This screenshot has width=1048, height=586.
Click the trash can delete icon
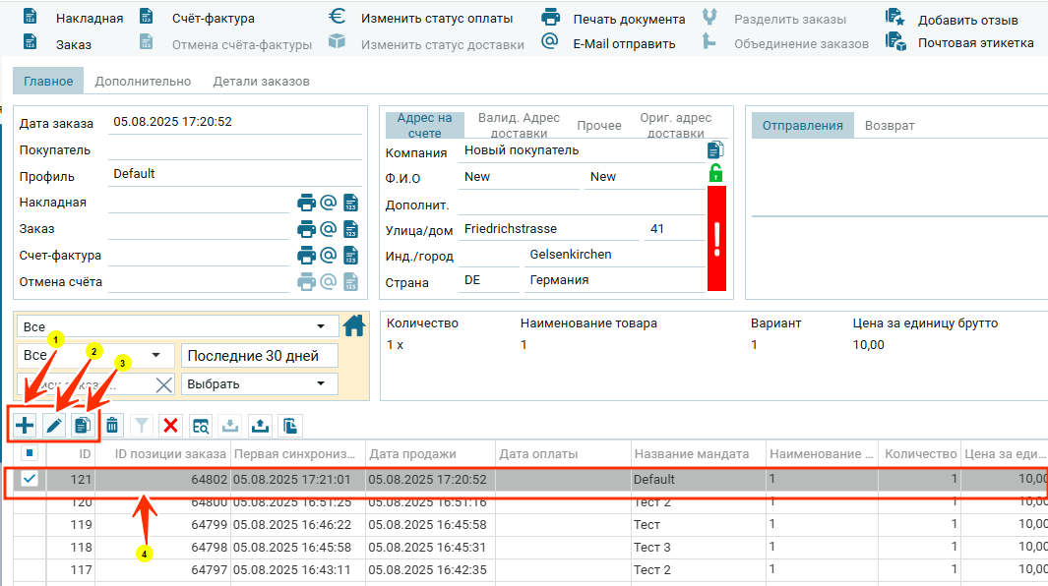coord(113,425)
